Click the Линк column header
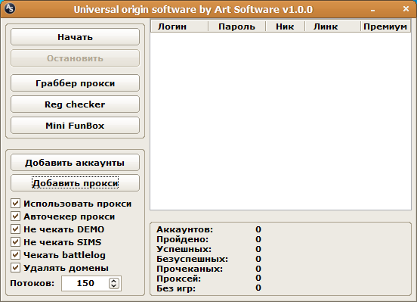 332,26
